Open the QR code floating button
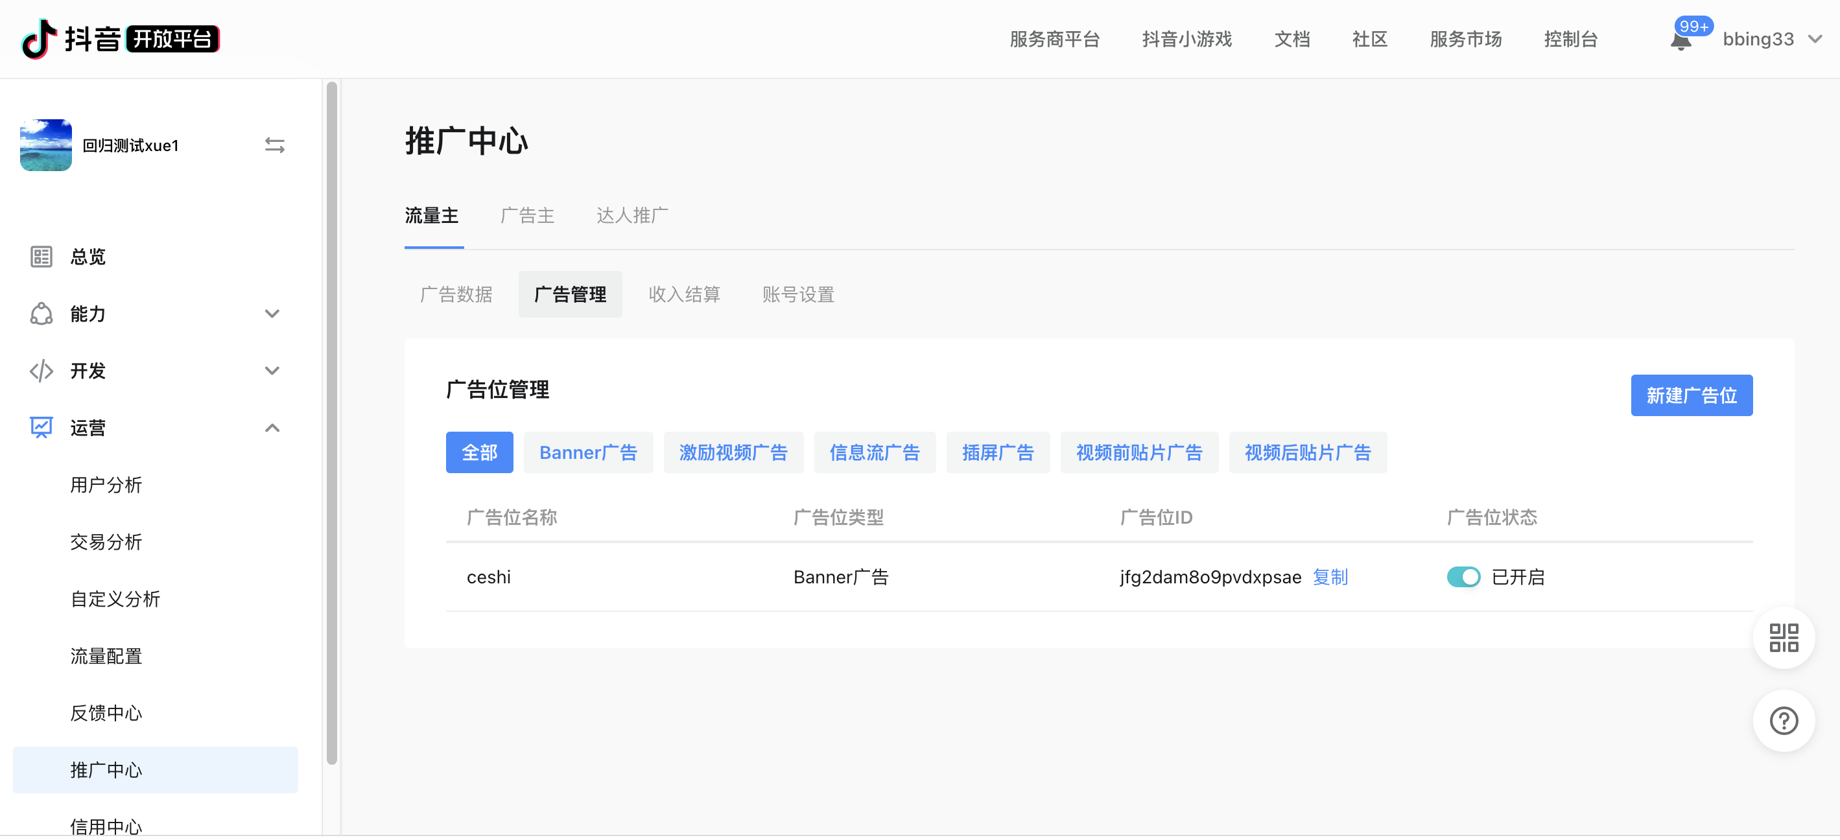1840x840 pixels. tap(1784, 638)
